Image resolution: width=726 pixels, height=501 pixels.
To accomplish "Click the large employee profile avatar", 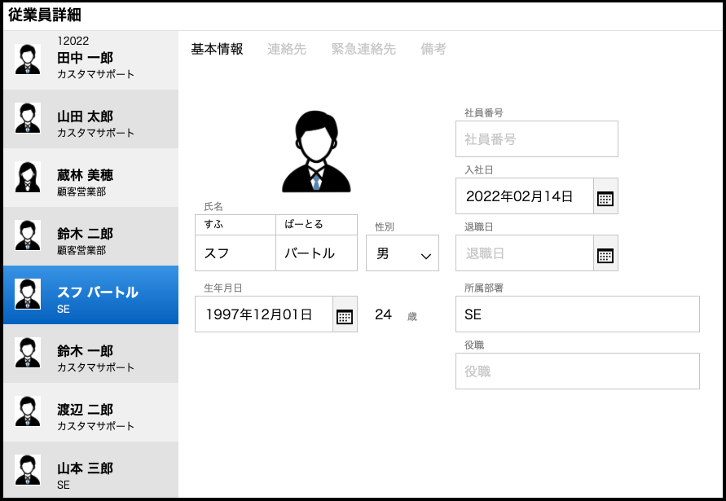I will 315,152.
